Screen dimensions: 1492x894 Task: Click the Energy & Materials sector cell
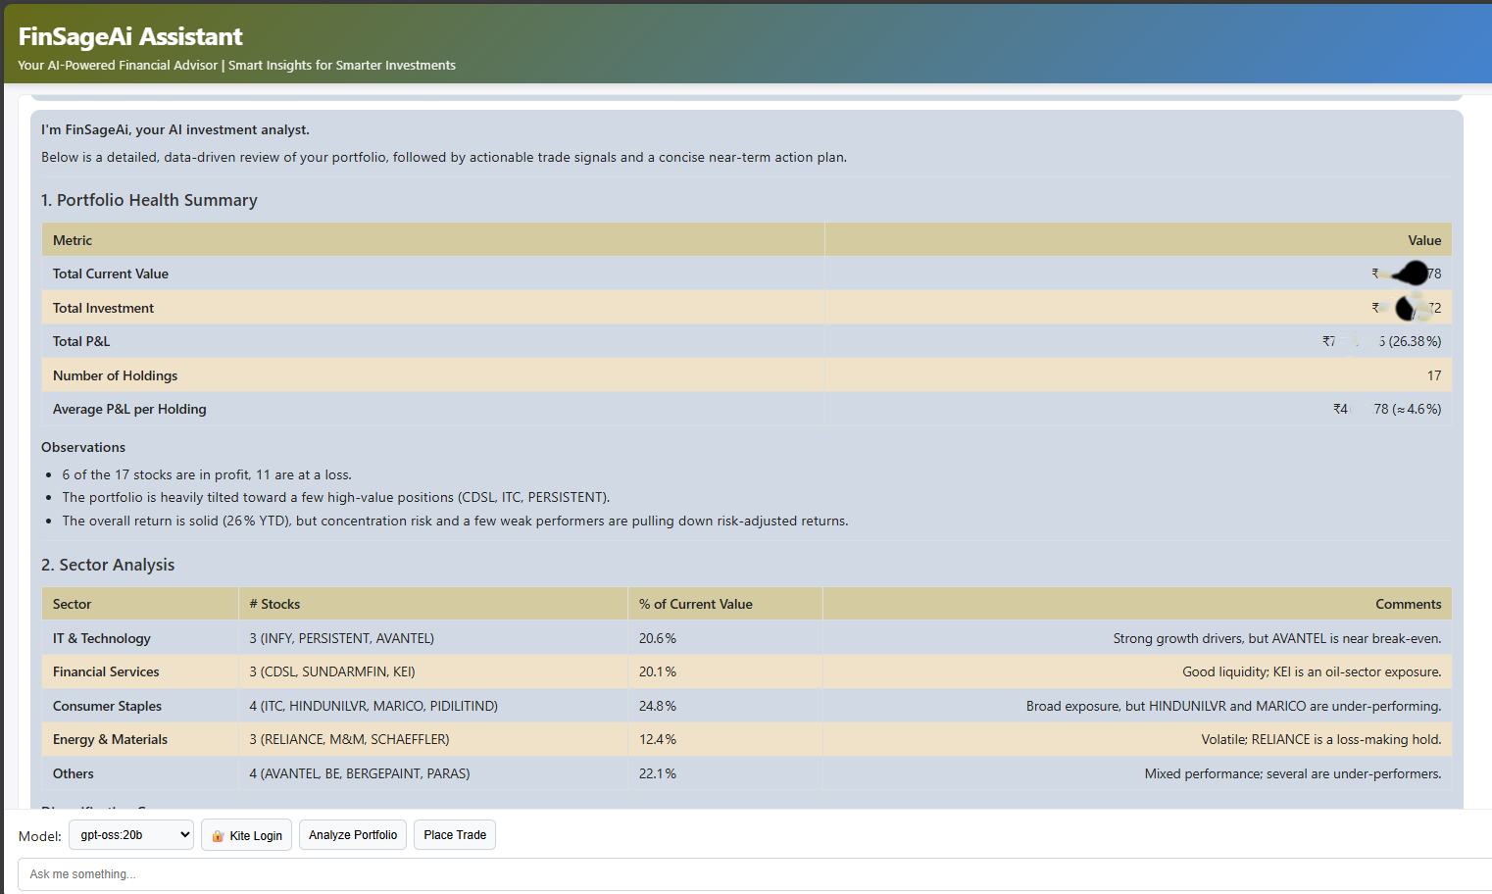click(110, 740)
